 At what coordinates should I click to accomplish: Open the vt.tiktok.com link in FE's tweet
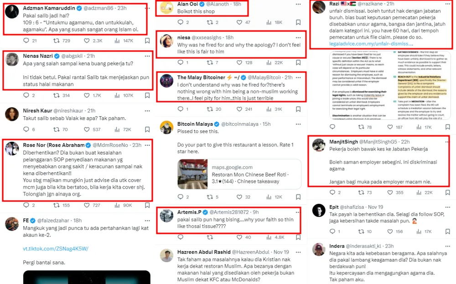tap(56, 249)
